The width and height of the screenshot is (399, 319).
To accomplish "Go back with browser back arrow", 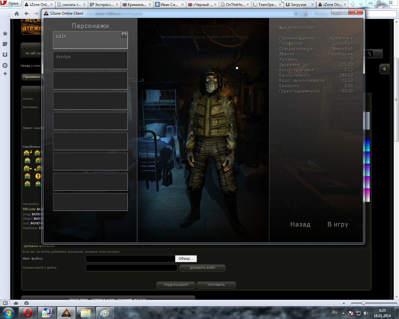I will tap(27, 14).
